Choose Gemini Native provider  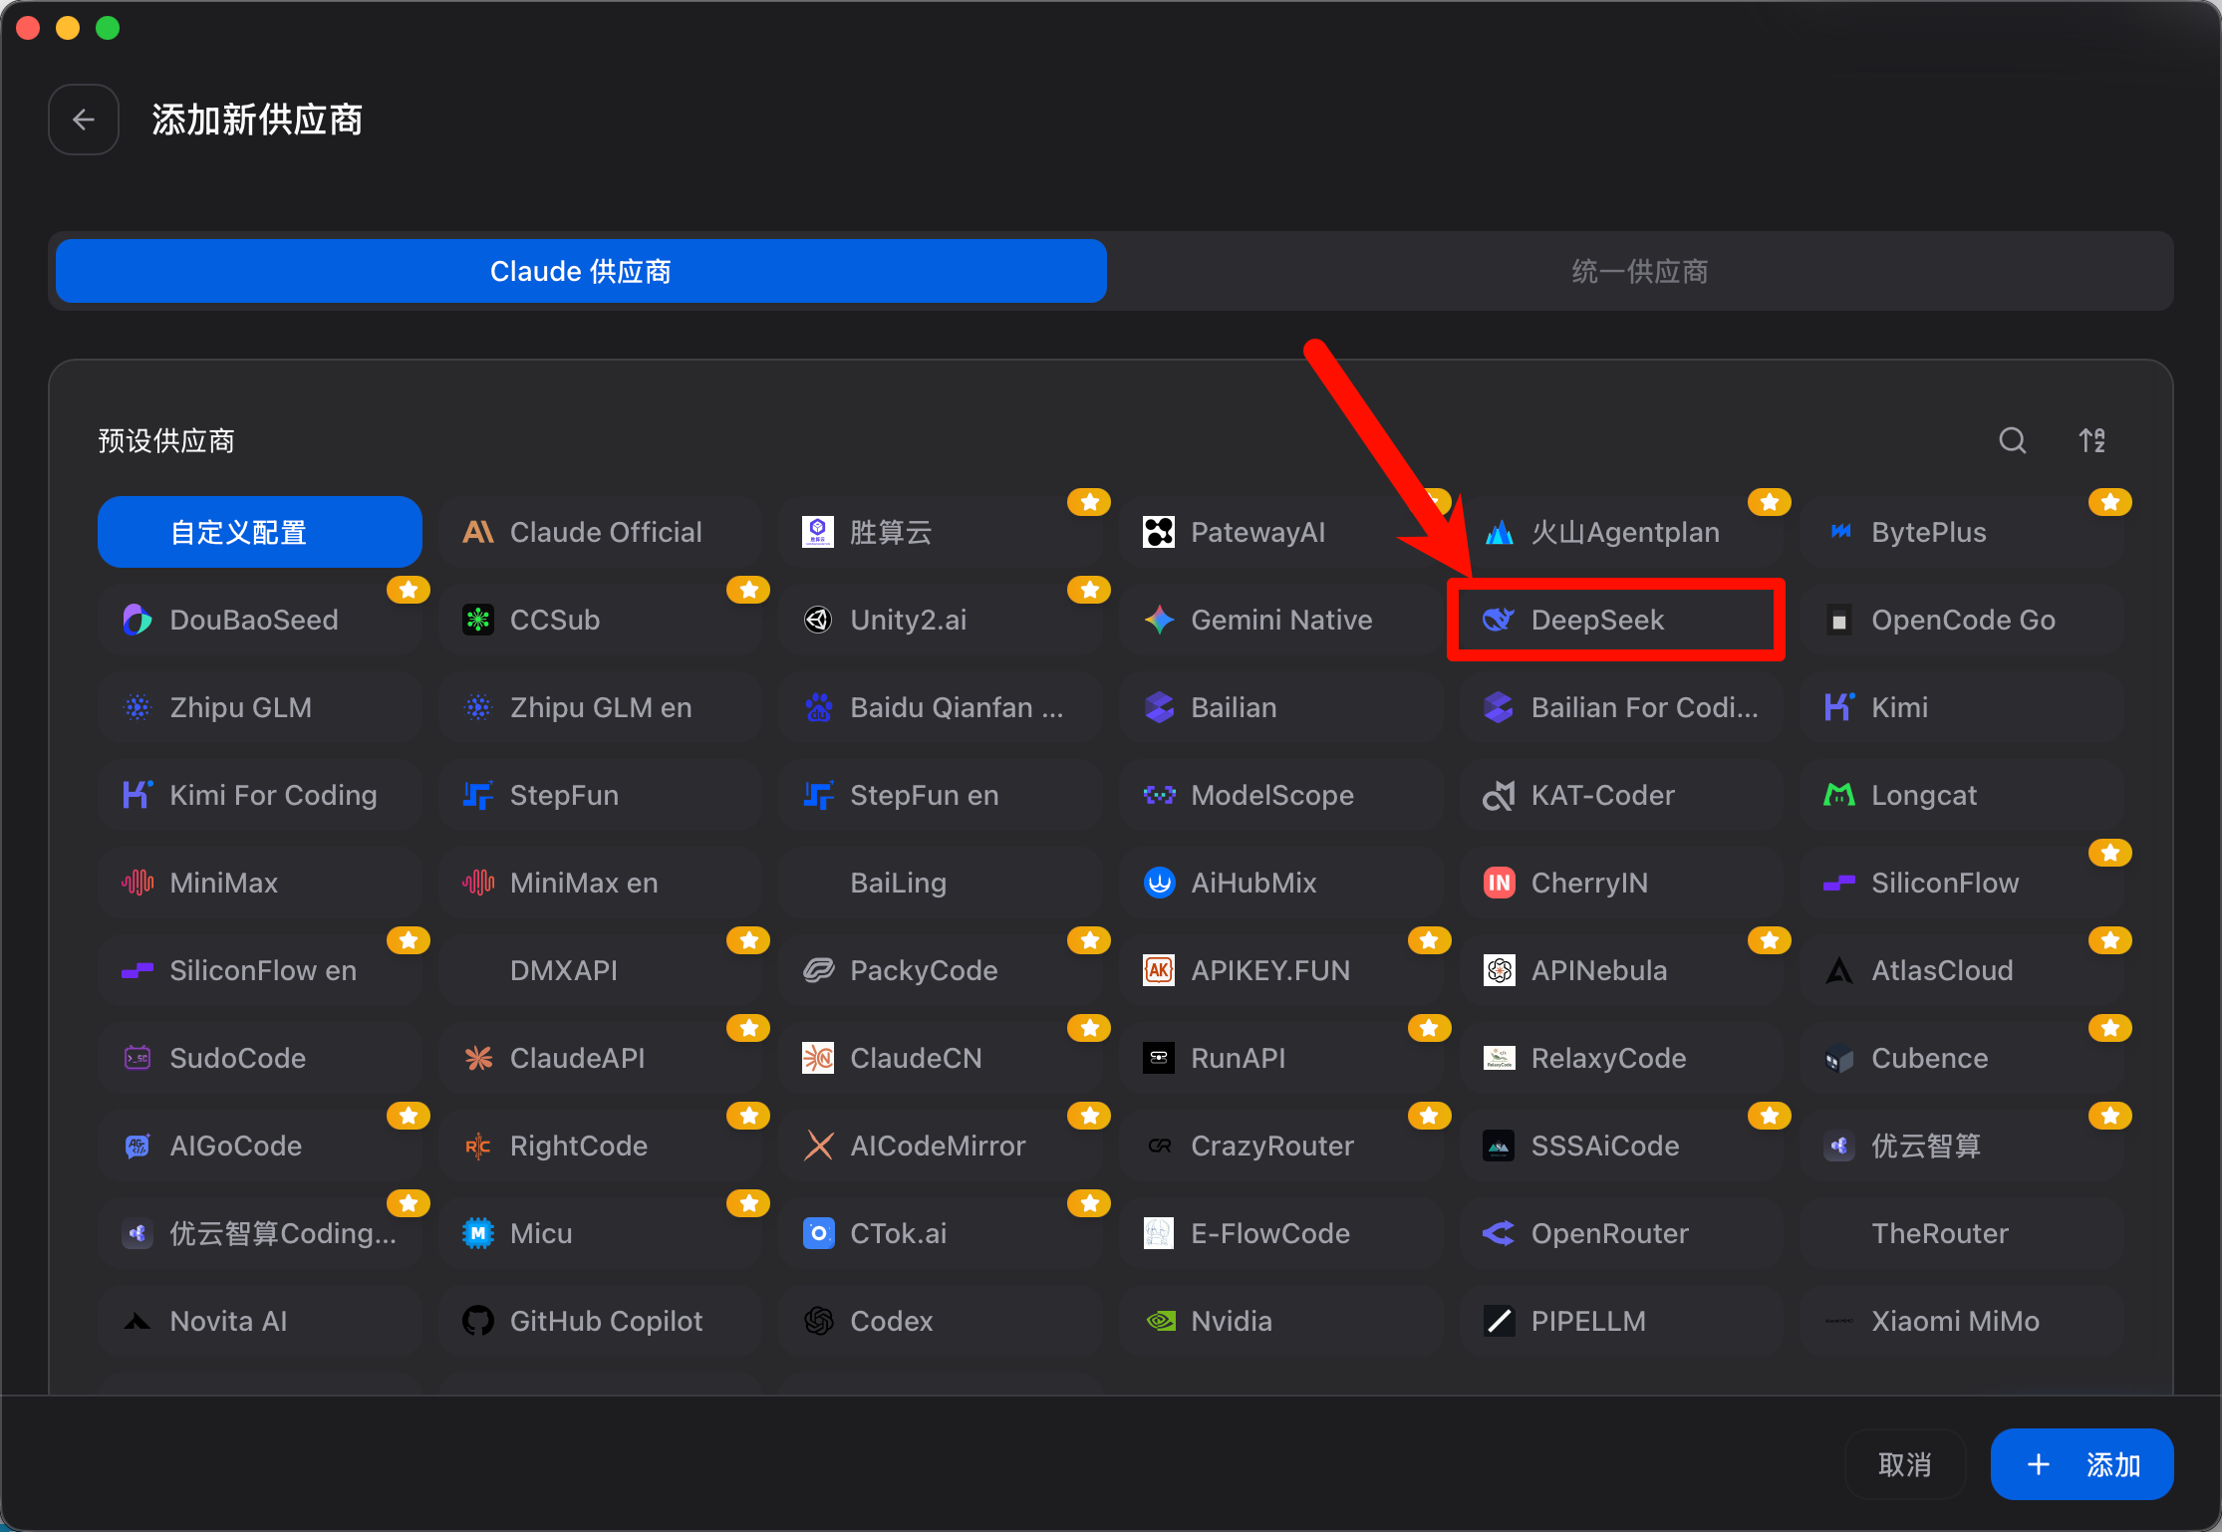(1280, 620)
